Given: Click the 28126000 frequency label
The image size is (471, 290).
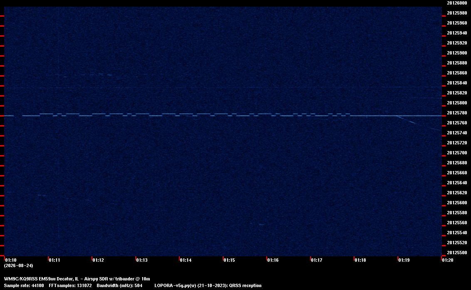Looking at the screenshot, I should [457, 3].
